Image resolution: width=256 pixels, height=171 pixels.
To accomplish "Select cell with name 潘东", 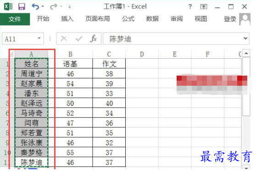I will [31, 93].
